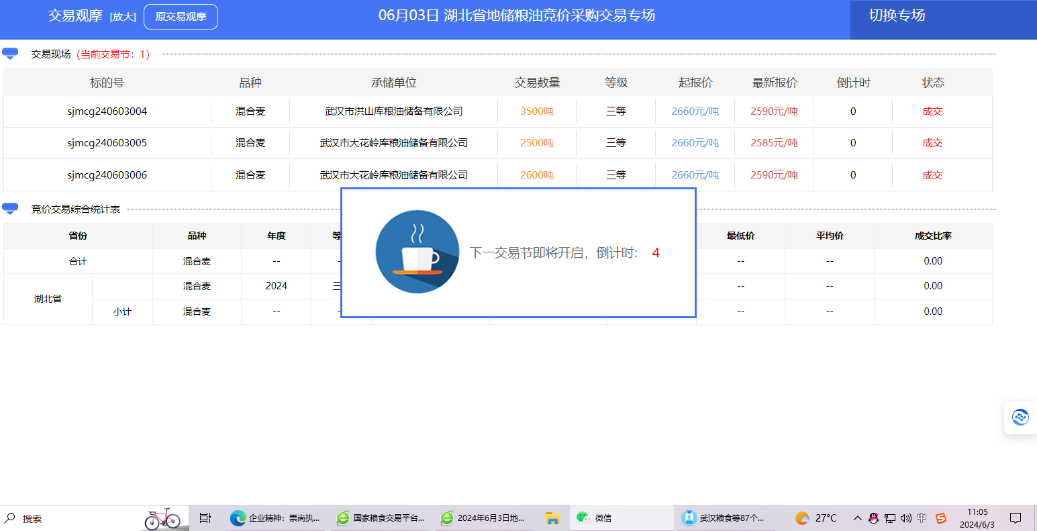
Task: Open the network status icon in the tray
Action: [889, 518]
